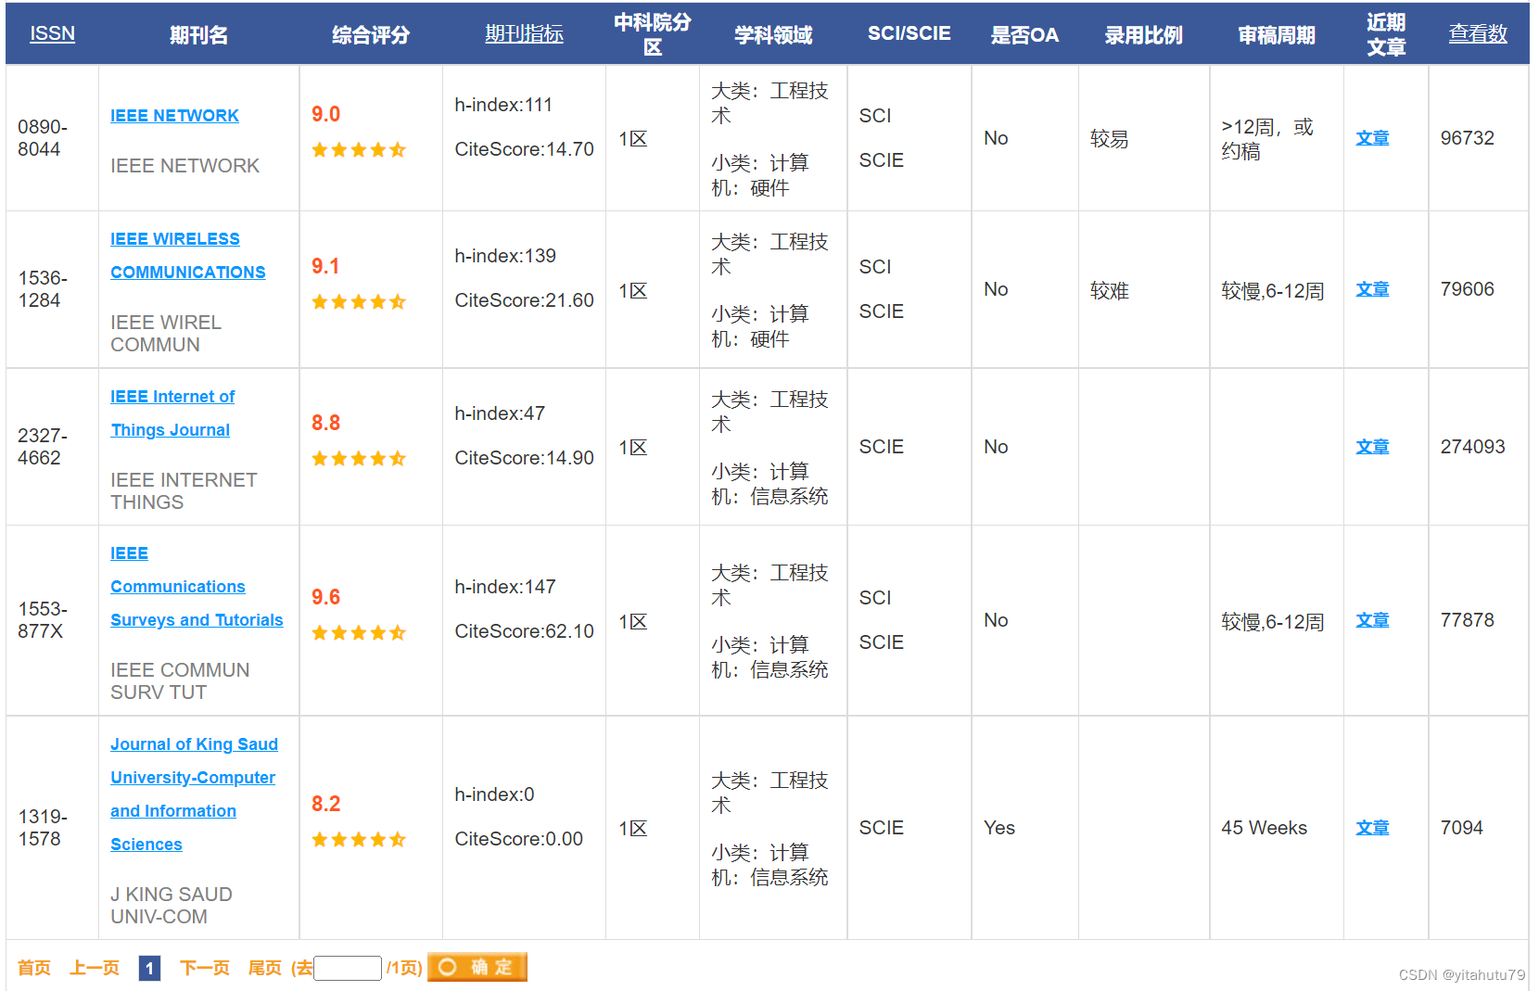This screenshot has width=1539, height=991.
Task: Click the view count 96732
Action: click(1467, 138)
